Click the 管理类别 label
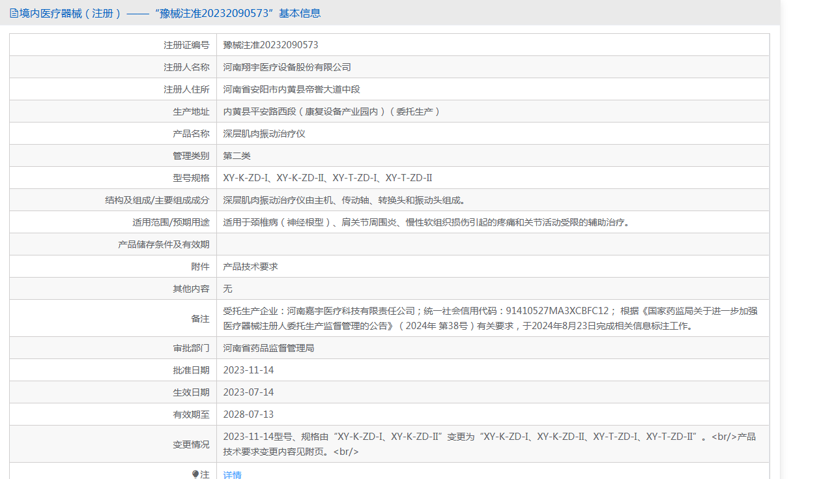The width and height of the screenshot is (834, 479). pos(191,156)
